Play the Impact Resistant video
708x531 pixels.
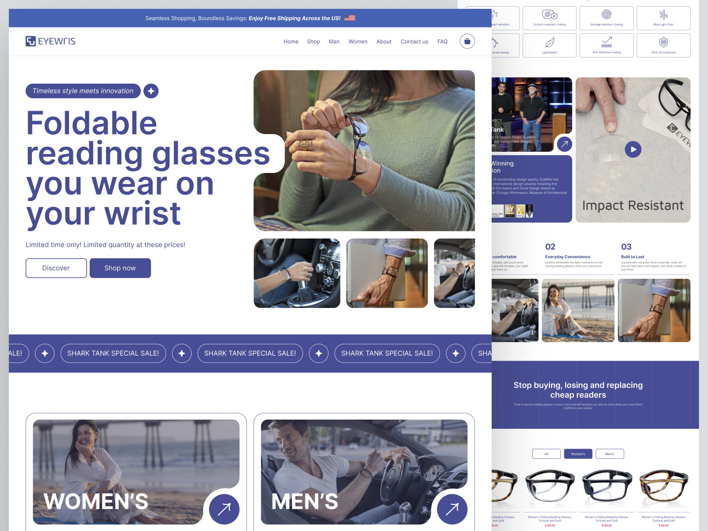tap(633, 149)
